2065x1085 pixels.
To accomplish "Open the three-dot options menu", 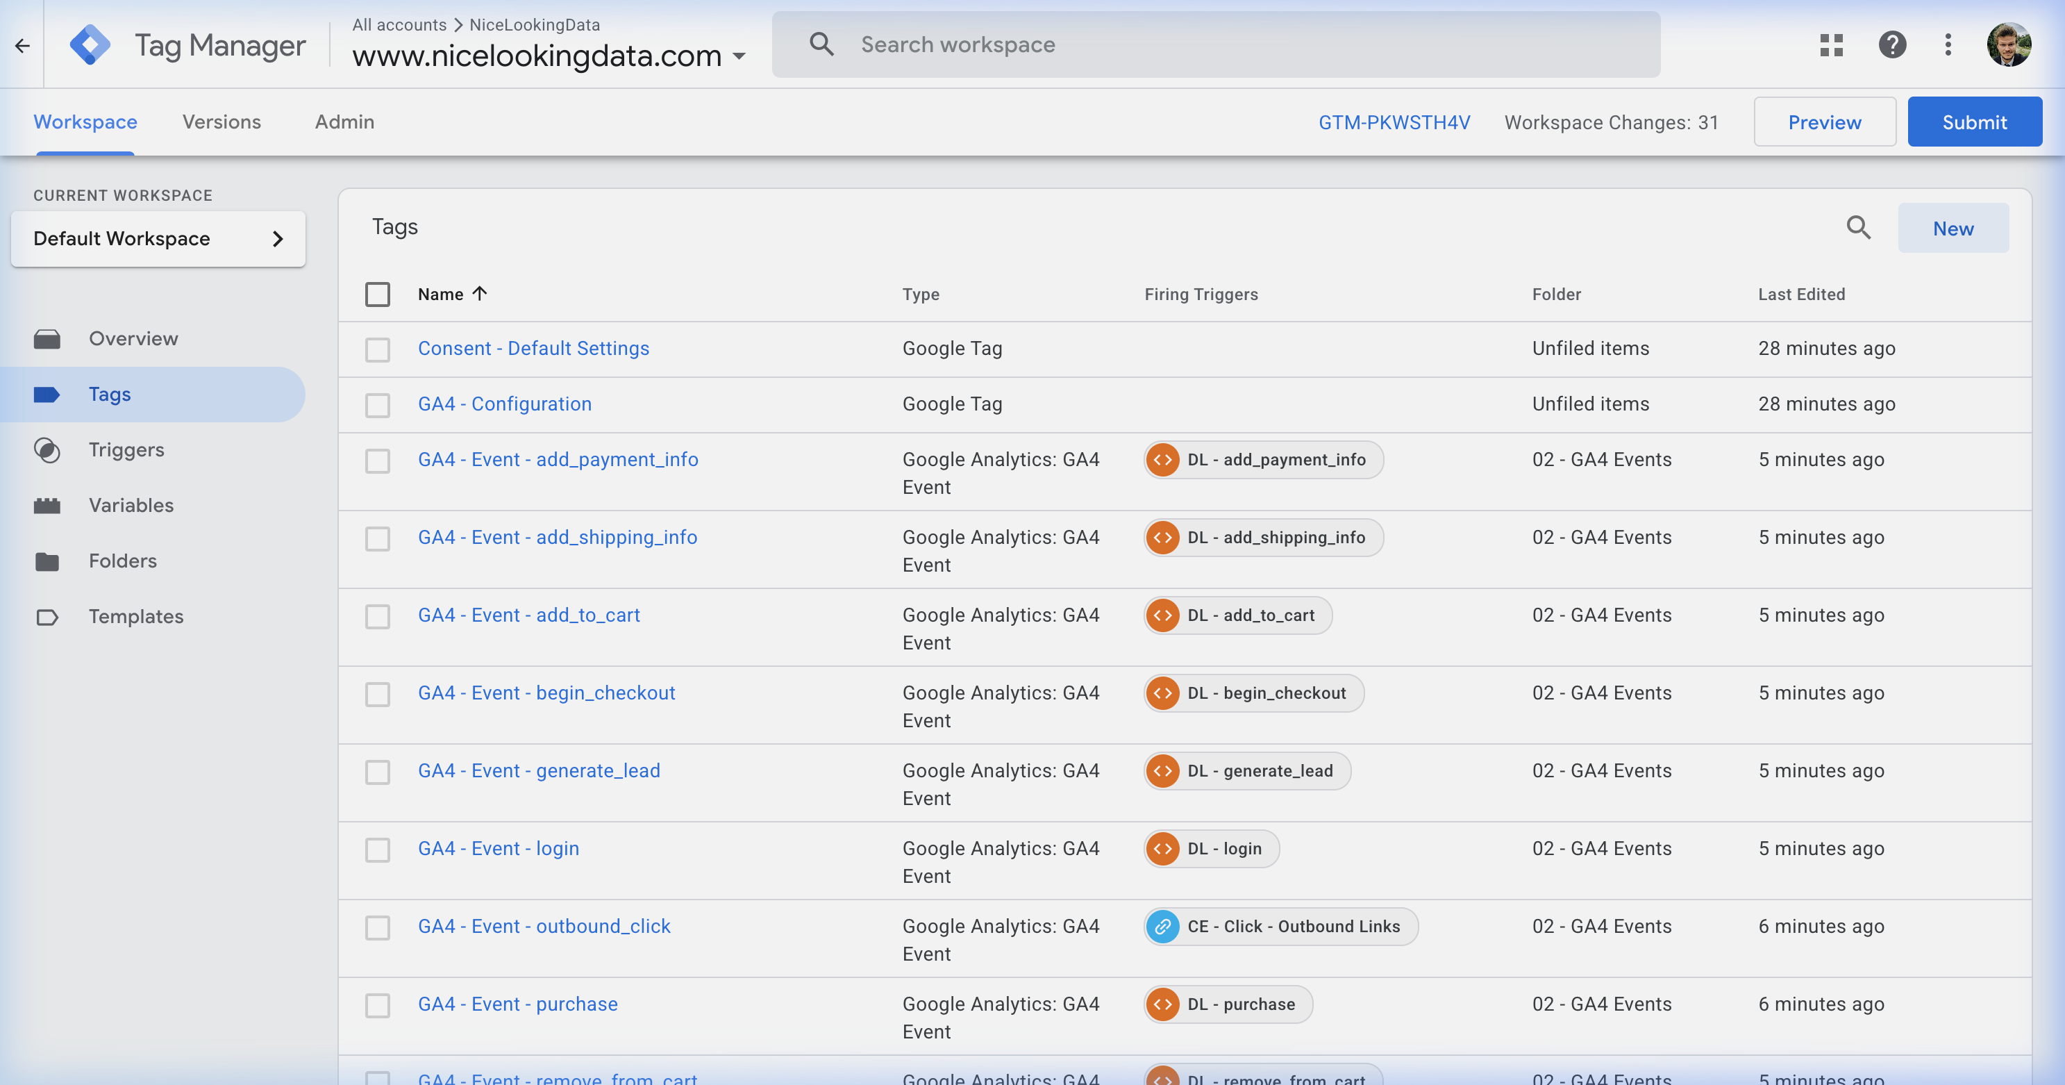I will click(1950, 45).
